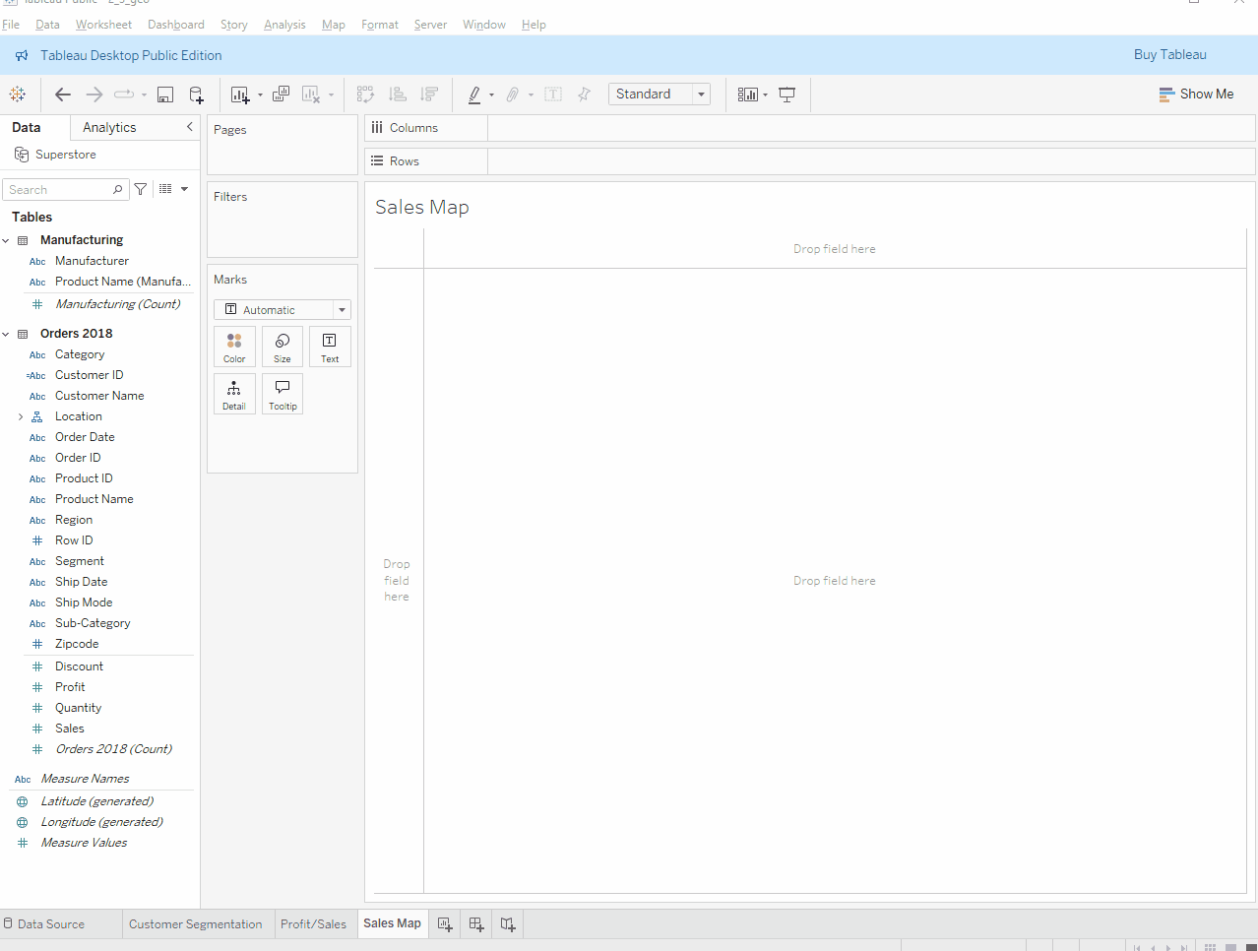This screenshot has width=1258, height=951.
Task: Click the New Data Source icon
Action: pos(196,95)
